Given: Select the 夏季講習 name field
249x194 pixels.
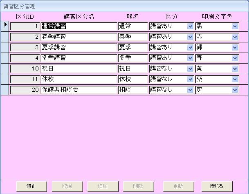Looking at the screenshot, I should (x=79, y=47).
